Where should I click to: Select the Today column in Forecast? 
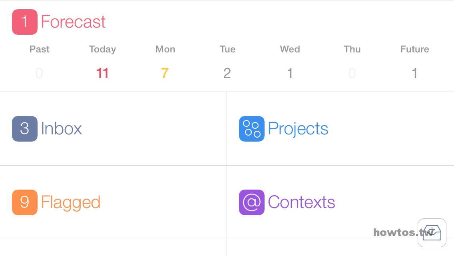coord(102,62)
